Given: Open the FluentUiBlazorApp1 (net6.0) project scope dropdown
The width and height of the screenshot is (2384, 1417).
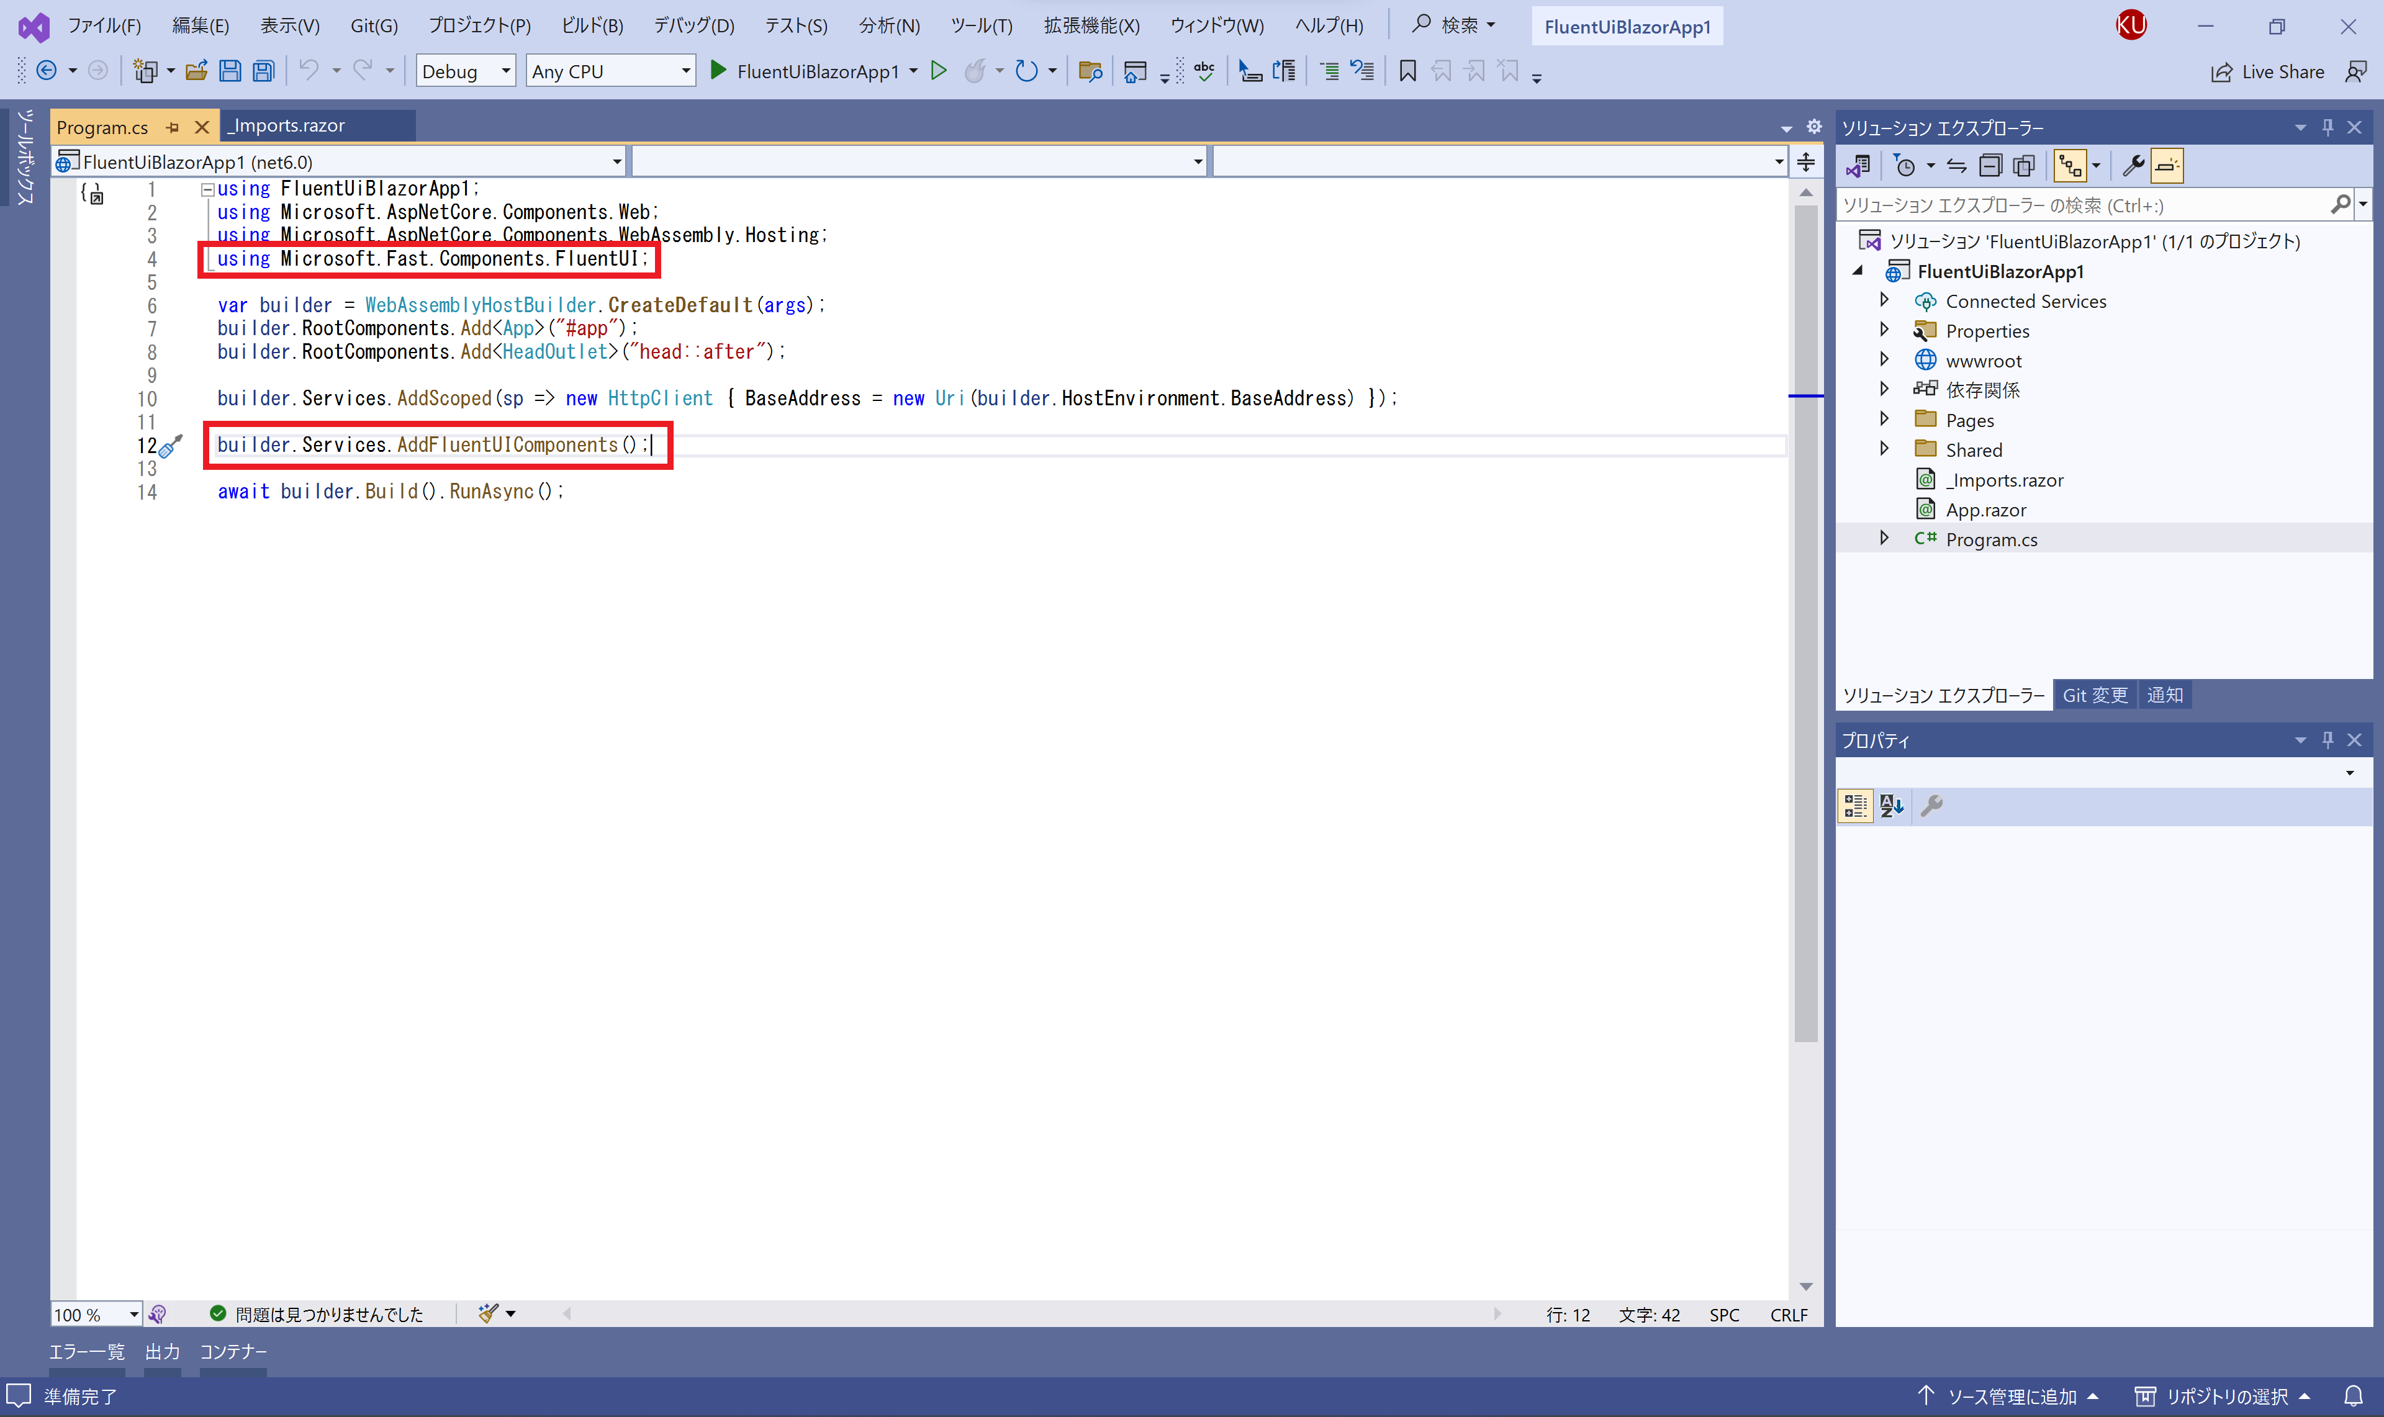Looking at the screenshot, I should pos(339,163).
